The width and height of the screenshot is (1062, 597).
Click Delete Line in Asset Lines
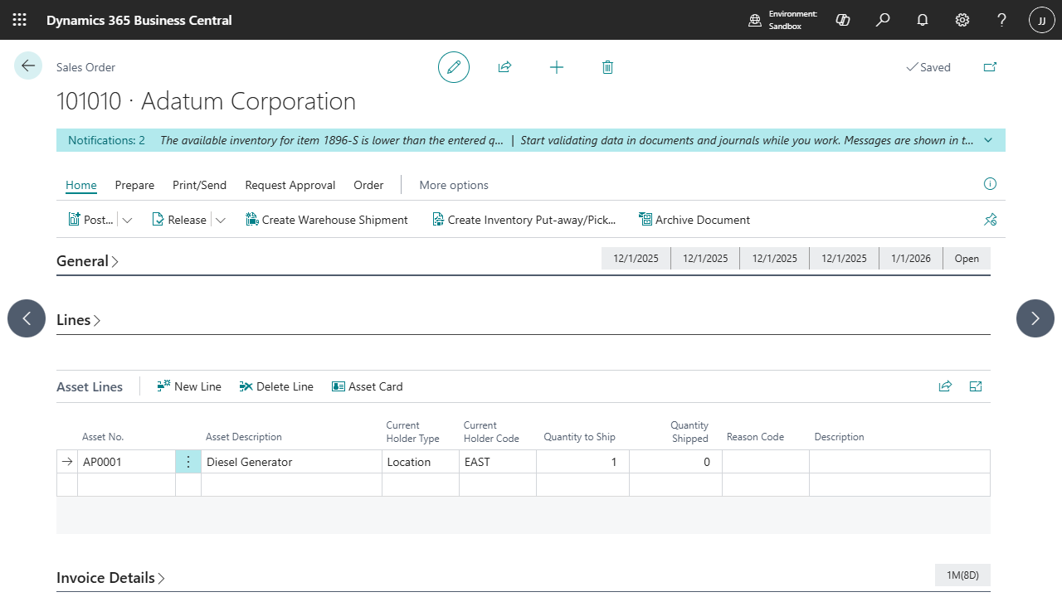(276, 386)
